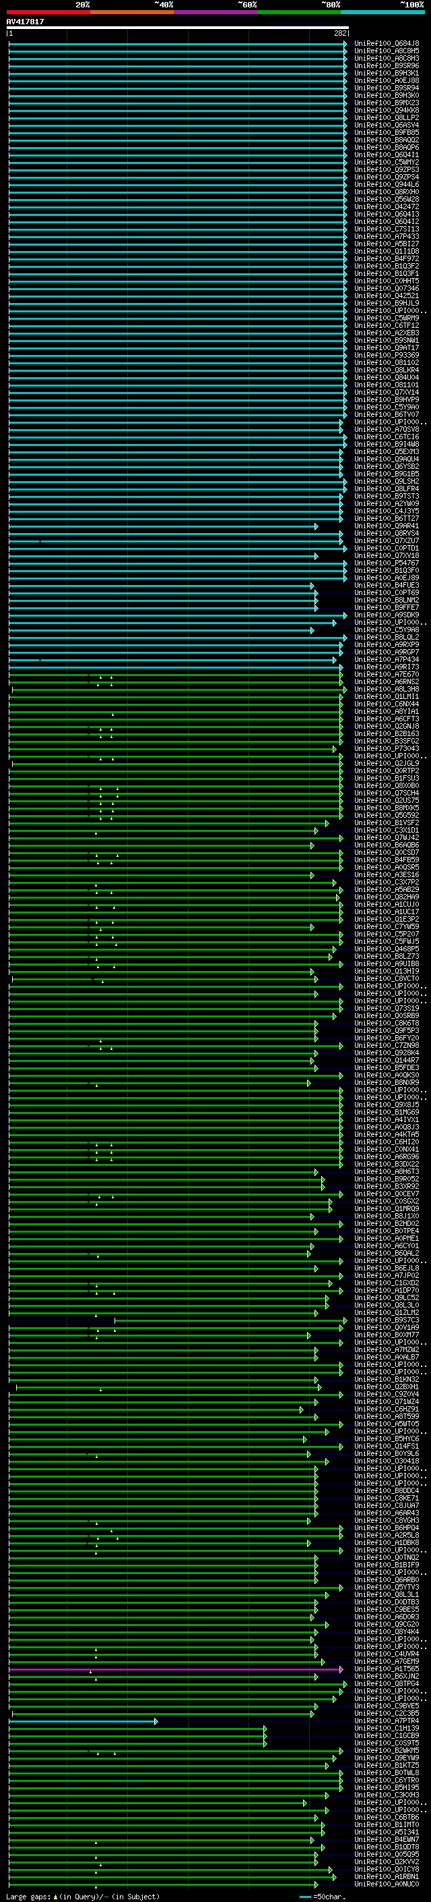The image size is (431, 1902).
Task: Select the UniRef100_B8LQL2 label
Action: point(387,637)
